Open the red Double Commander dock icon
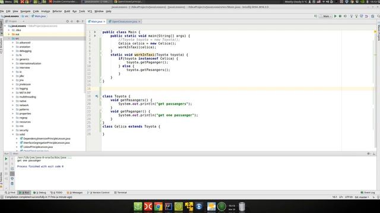Screen dimensions: 380x213 pos(148,206)
